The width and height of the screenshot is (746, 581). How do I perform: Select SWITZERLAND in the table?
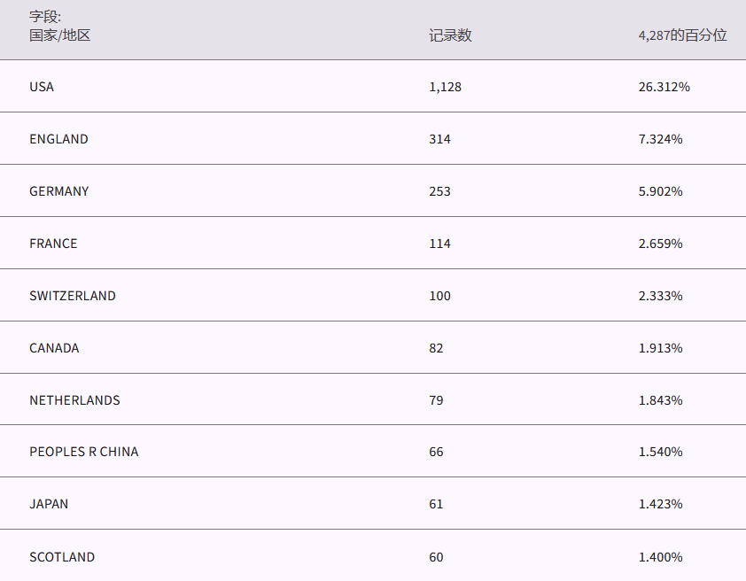tap(73, 296)
